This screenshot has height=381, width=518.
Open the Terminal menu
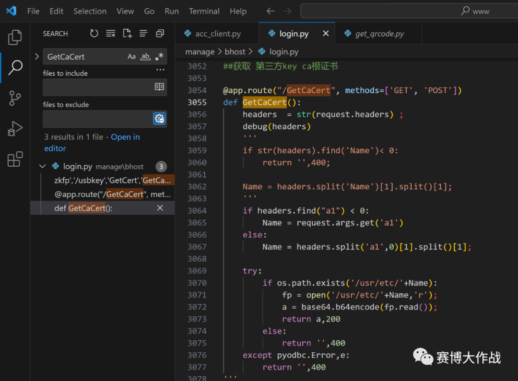[x=204, y=11]
